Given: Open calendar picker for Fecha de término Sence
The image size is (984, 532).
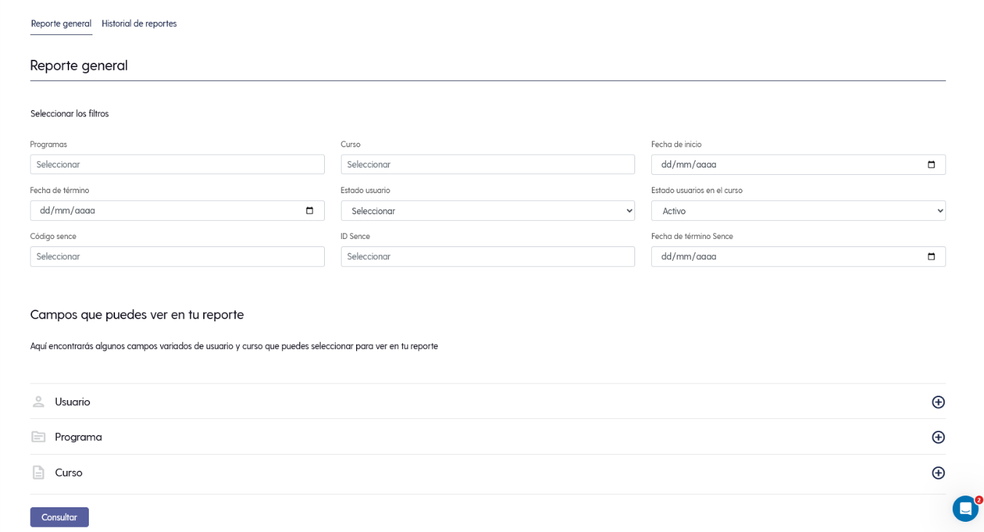Looking at the screenshot, I should (x=932, y=257).
